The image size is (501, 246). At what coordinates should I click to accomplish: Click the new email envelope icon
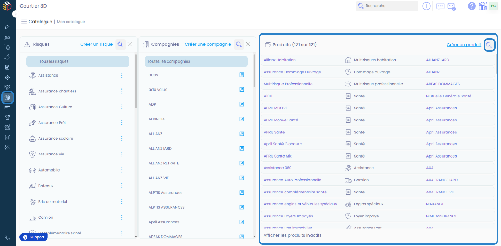pos(451,6)
